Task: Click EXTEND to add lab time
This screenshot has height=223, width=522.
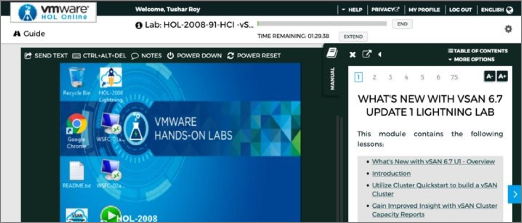Action: tap(353, 37)
